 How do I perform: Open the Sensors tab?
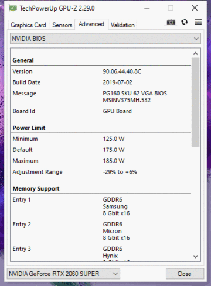[62, 25]
